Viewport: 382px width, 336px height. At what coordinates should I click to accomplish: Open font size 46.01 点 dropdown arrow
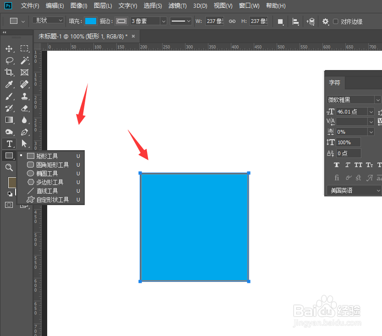click(x=371, y=112)
